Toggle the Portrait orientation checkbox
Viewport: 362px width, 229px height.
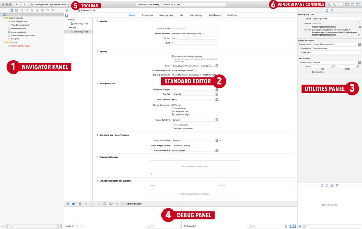pyautogui.click(x=172, y=105)
